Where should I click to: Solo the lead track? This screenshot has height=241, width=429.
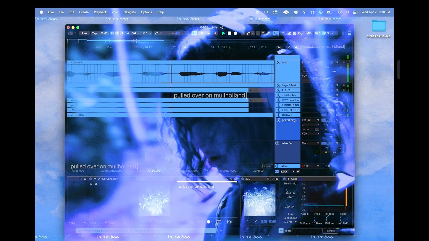337,62
